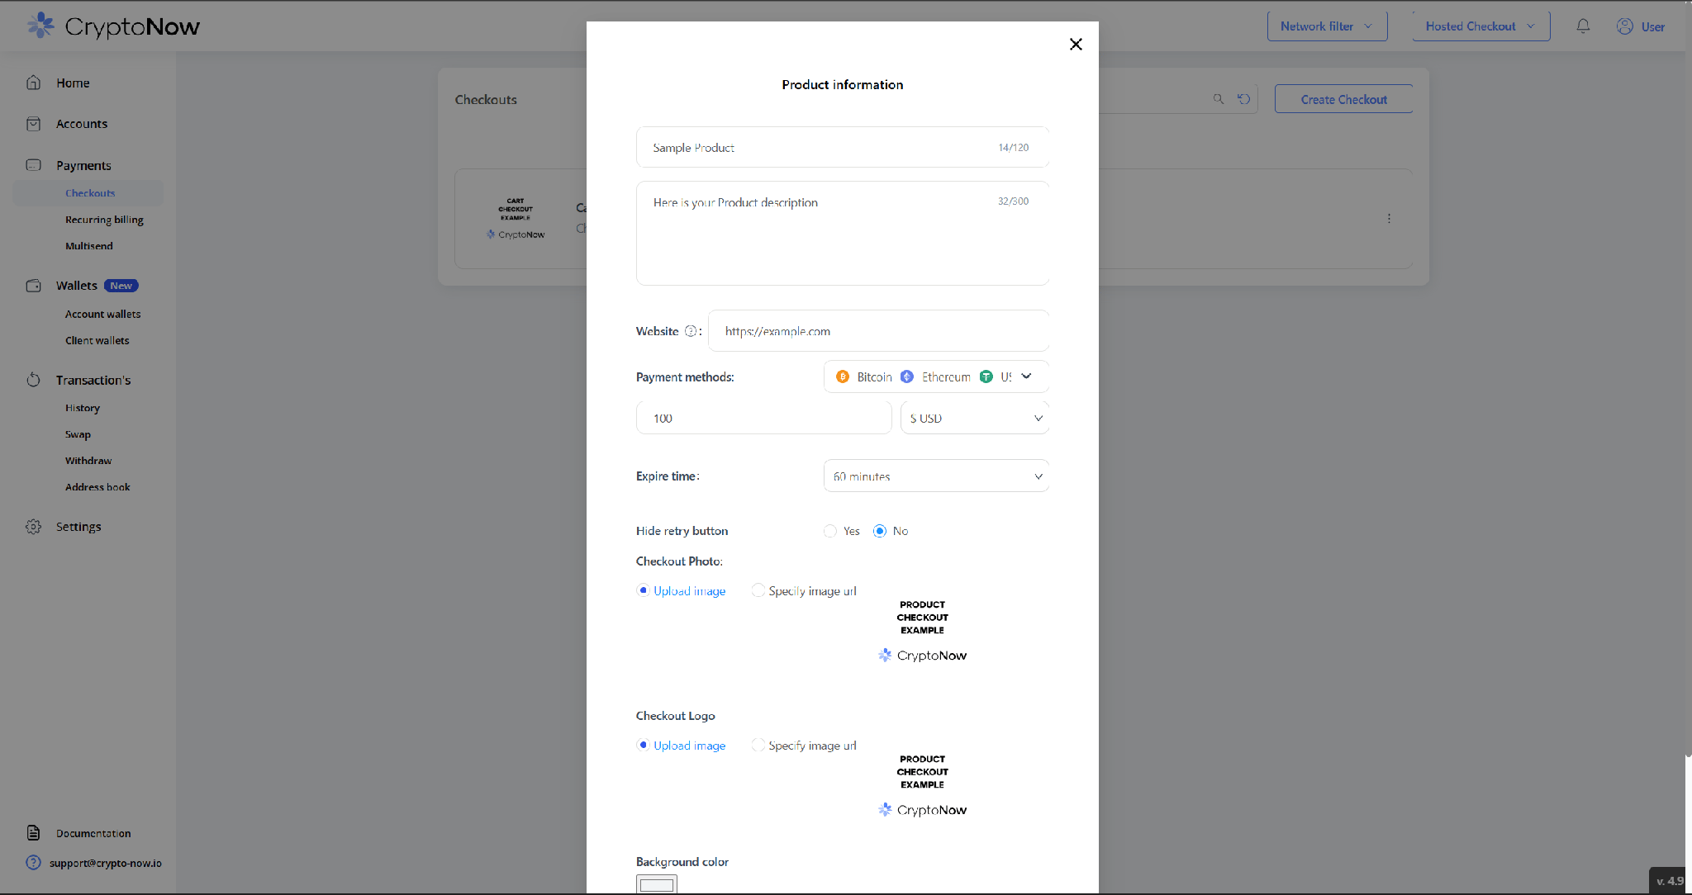Click the Website help question icon
The height and width of the screenshot is (895, 1692).
click(x=691, y=331)
